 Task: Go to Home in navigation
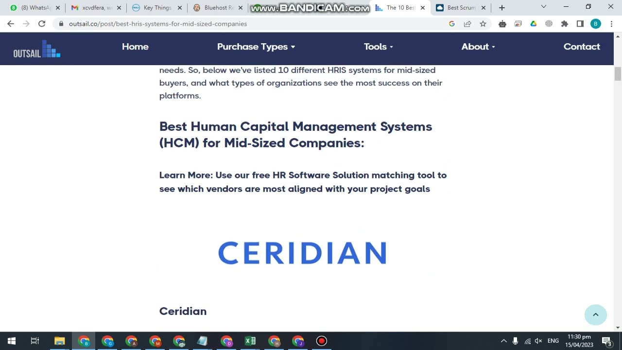coord(135,47)
